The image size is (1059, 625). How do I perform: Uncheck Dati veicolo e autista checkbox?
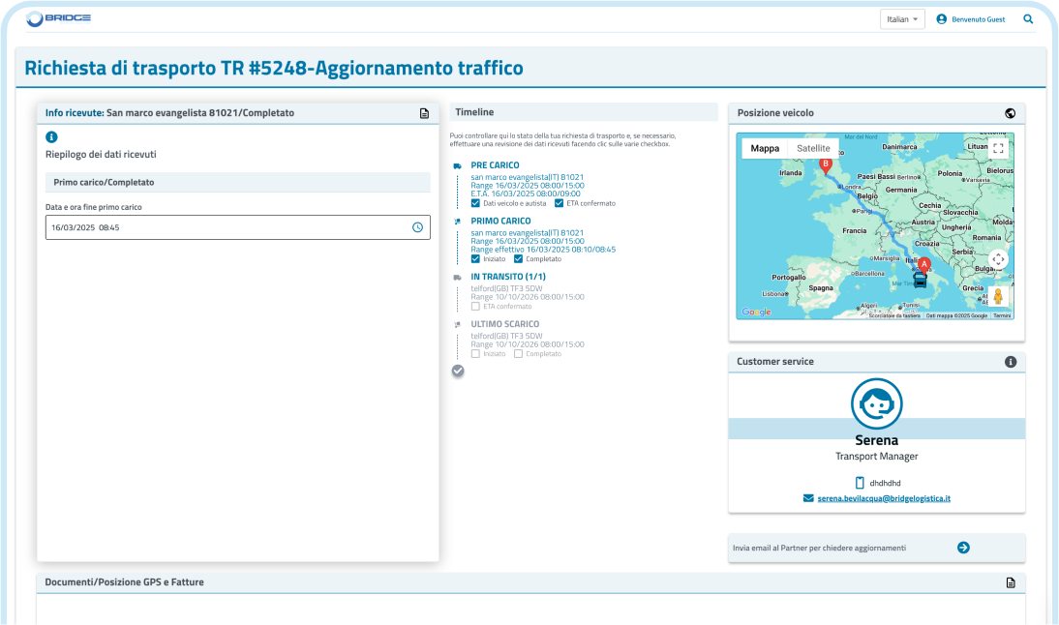click(475, 203)
